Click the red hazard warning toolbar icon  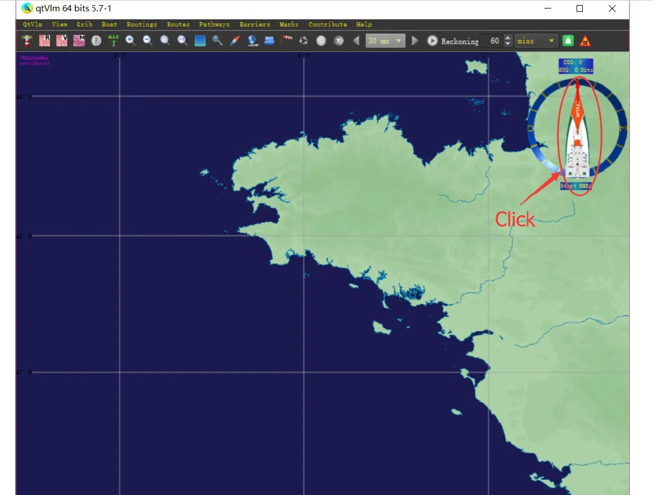pos(585,41)
